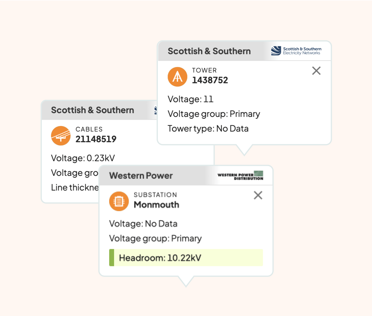Click the CABLES 21148519 identifier

point(96,134)
